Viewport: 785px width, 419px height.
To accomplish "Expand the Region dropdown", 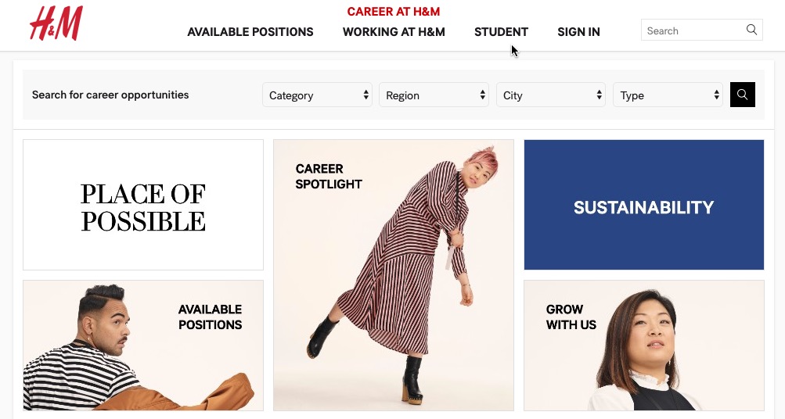I will pyautogui.click(x=434, y=95).
